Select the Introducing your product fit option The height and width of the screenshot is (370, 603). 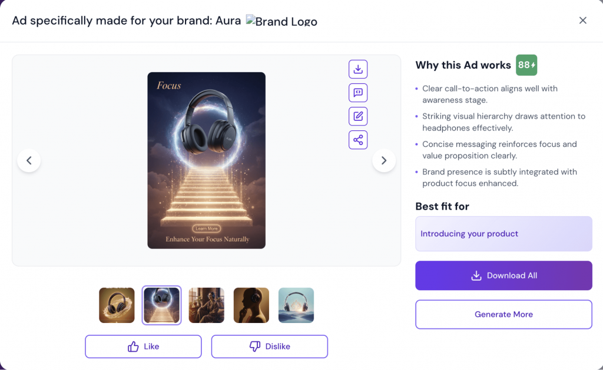coord(503,234)
